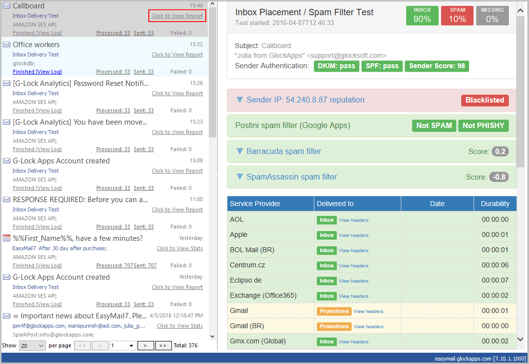Click Barracuda score 0.2 badge
This screenshot has width=529, height=364.
click(x=500, y=152)
